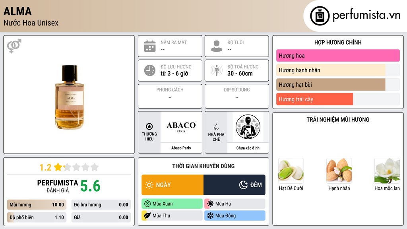
Task: Click the 1.2 user rating value
Action: 45,167
